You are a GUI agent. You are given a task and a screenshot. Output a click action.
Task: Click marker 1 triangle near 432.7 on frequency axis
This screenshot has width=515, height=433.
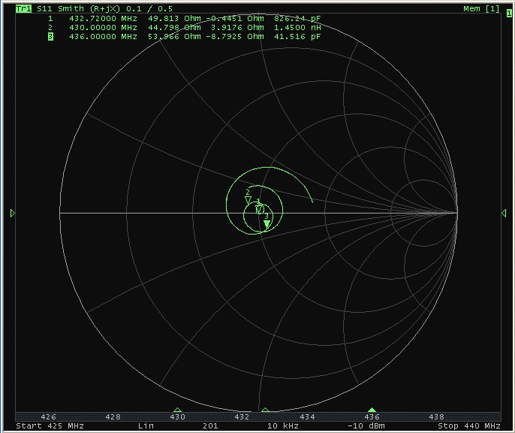266,410
